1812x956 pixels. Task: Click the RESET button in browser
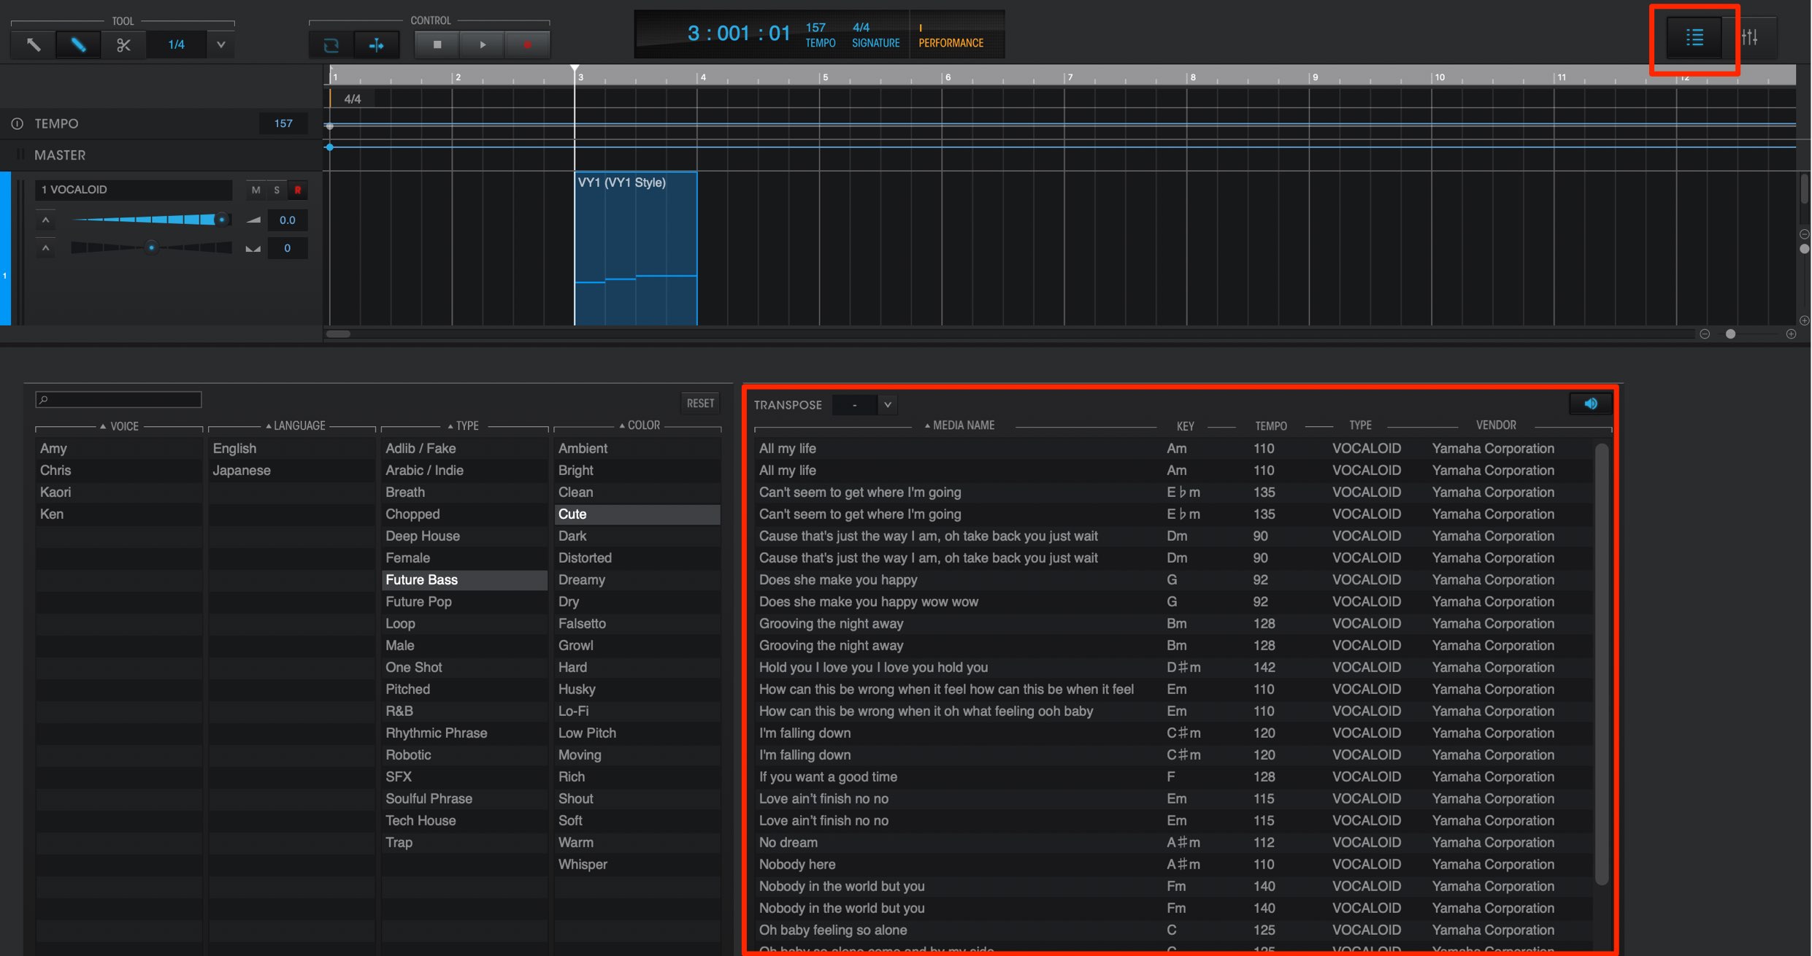click(x=699, y=401)
